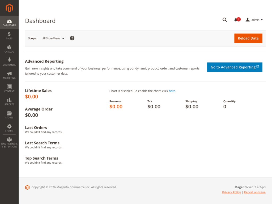Screen dimensions: 272x204
Task: Click the Advanced Reporting heading
Action: click(44, 61)
